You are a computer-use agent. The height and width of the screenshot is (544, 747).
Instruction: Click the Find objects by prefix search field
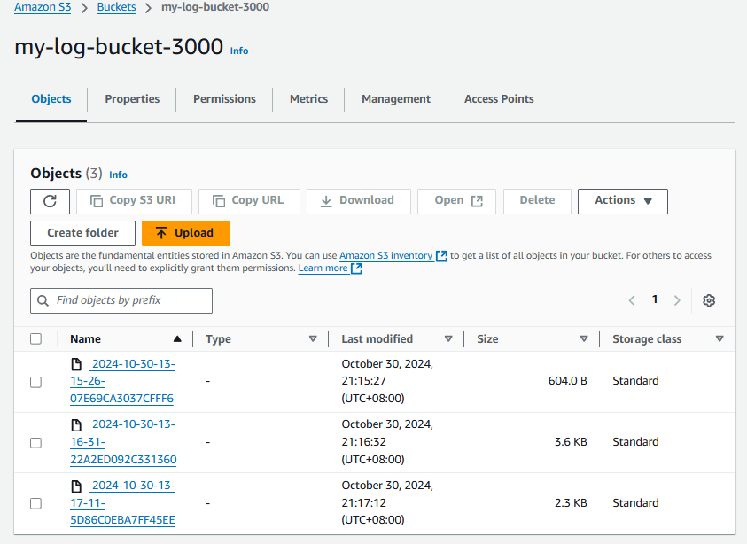click(x=121, y=300)
